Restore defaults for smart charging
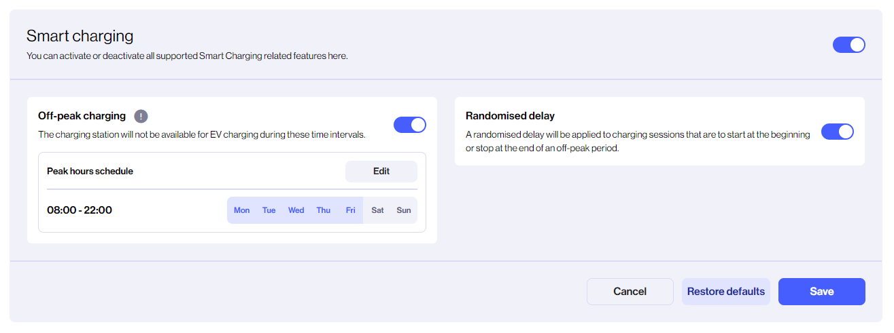Viewport: 894px width, 333px height. pos(725,292)
